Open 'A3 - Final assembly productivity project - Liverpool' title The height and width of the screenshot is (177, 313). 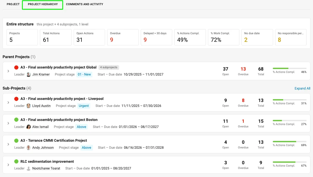pos(62,99)
